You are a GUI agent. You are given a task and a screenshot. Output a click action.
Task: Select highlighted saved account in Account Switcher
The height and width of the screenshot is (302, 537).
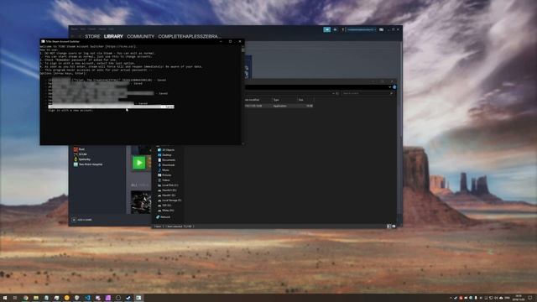coord(111,107)
